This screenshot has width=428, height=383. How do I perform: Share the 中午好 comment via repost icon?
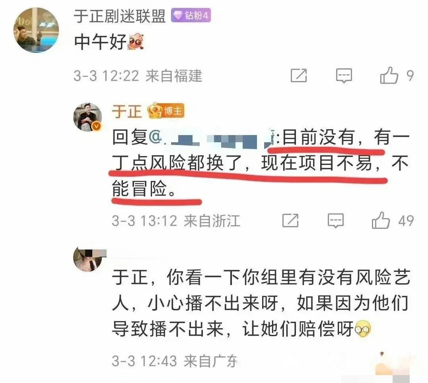point(299,75)
